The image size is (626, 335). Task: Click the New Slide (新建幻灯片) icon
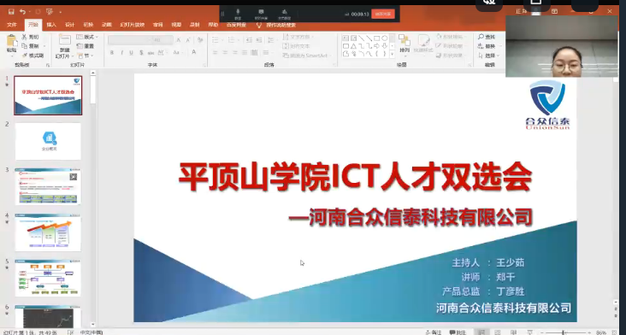pyautogui.click(x=65, y=40)
